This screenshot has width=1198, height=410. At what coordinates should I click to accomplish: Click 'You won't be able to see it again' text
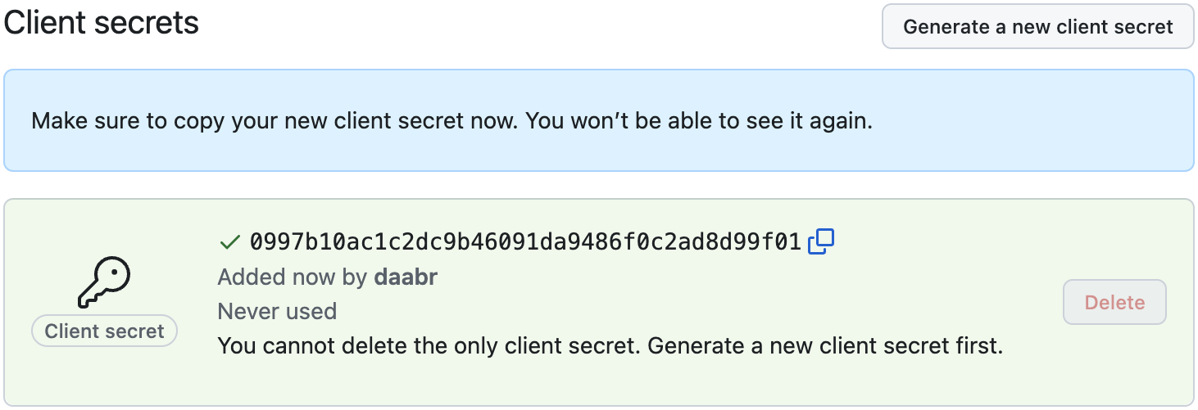click(699, 122)
